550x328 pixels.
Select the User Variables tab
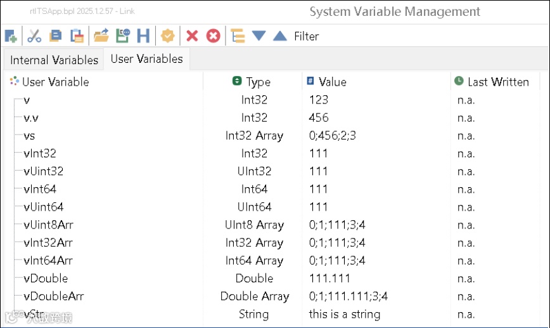146,59
